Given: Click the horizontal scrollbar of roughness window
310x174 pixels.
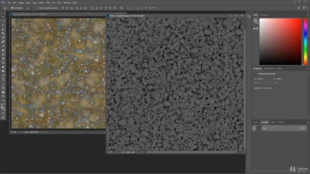Looking at the screenshot, I should point(191,152).
